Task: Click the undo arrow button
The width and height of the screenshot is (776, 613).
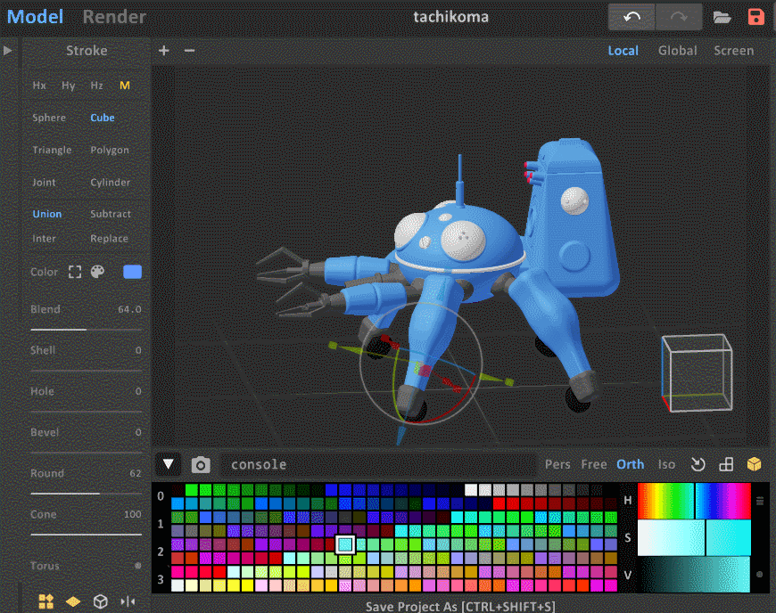Action: [632, 17]
